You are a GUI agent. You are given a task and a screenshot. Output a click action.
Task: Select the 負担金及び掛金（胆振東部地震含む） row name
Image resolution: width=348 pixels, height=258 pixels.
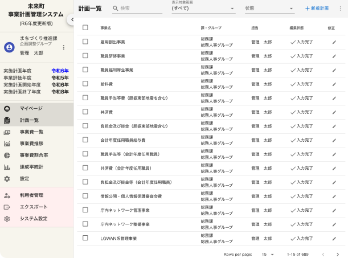[134, 126]
